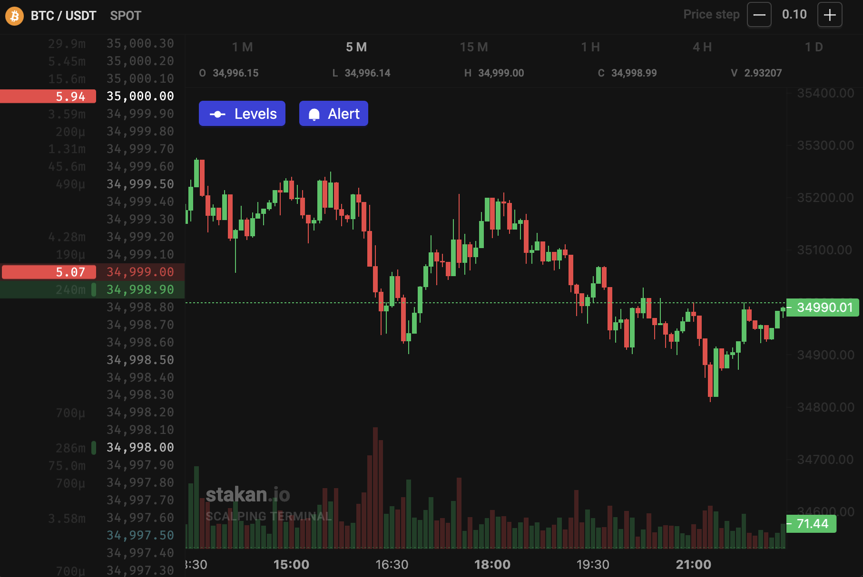Decrease price step with the minus icon

(x=759, y=15)
